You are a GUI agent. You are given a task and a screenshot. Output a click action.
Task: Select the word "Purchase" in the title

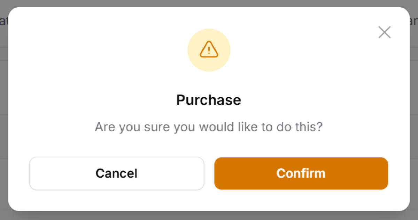coord(209,100)
